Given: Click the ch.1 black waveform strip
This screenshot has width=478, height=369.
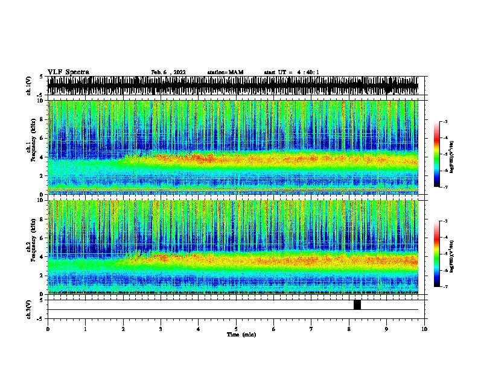Looking at the screenshot, I should [233, 86].
